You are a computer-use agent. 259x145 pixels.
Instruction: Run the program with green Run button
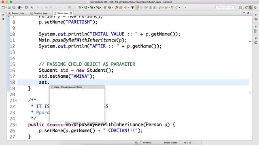click(x=86, y=7)
